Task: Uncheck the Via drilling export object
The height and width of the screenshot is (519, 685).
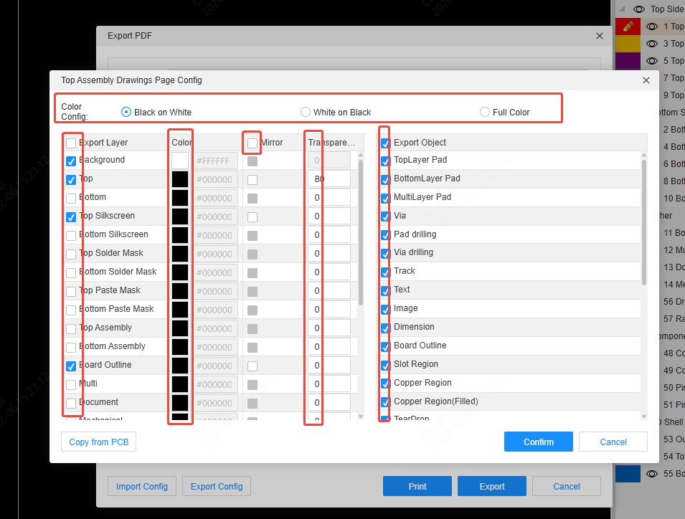Action: [385, 253]
